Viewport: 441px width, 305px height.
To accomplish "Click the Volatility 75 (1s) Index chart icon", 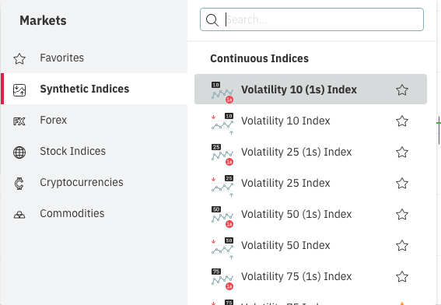I will tap(222, 279).
